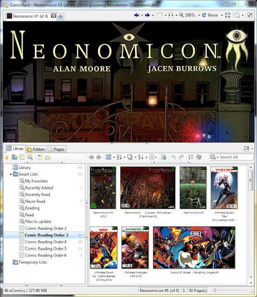Click the star favorites icon in library toolbar
This screenshot has width=257, height=297.
(x=6, y=157)
